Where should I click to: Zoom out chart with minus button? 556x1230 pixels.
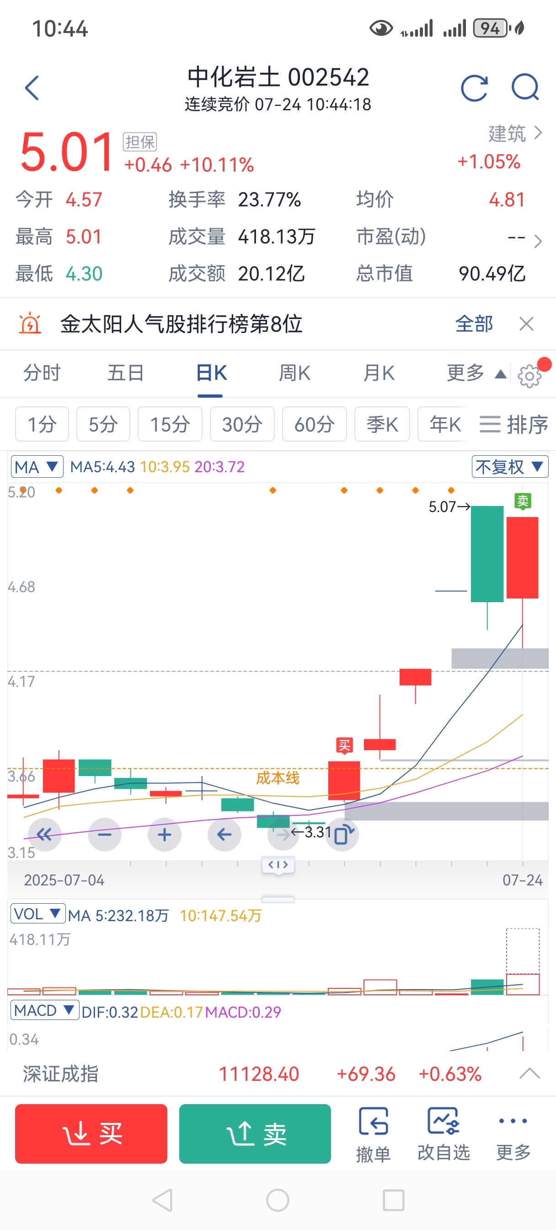[x=105, y=834]
